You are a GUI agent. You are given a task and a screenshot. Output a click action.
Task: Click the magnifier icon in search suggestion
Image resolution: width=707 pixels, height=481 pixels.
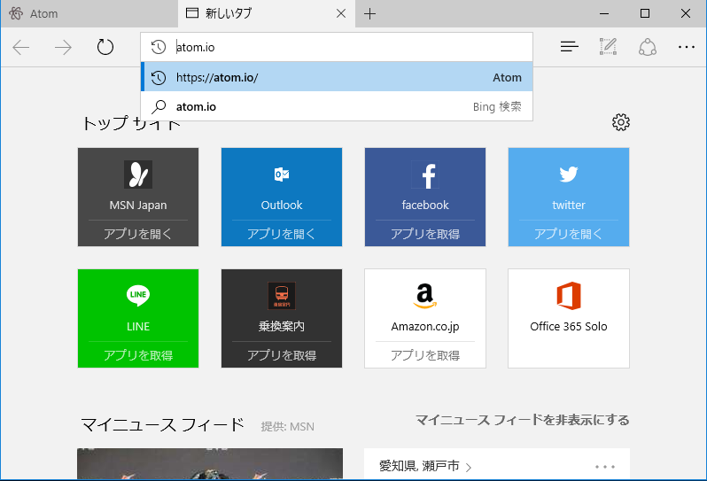click(x=159, y=107)
